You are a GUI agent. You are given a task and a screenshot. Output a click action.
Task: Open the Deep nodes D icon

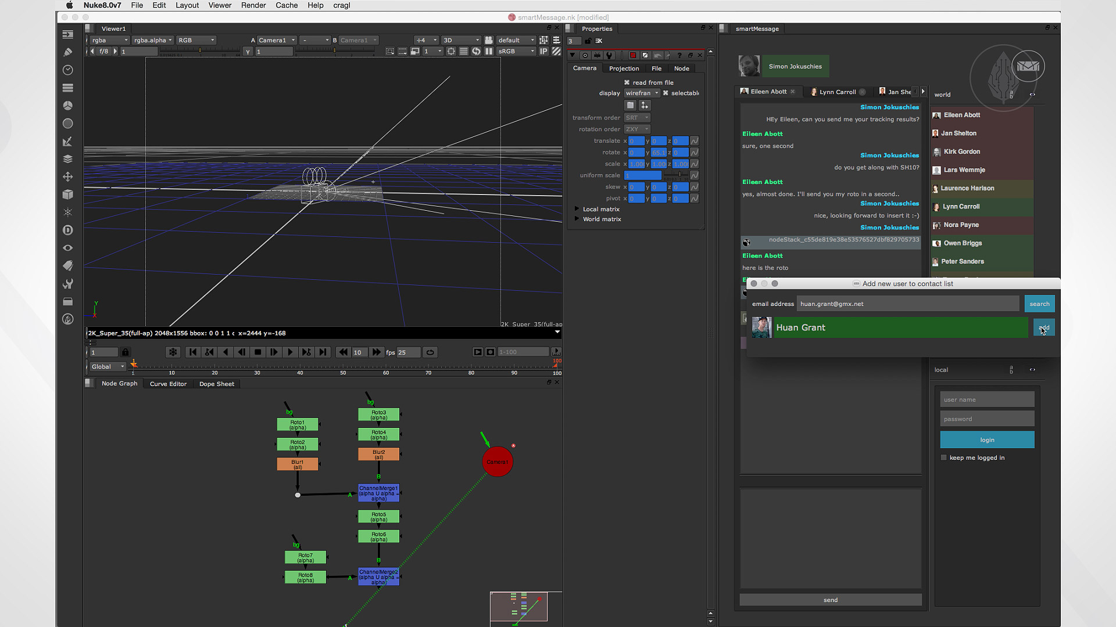[x=68, y=230]
